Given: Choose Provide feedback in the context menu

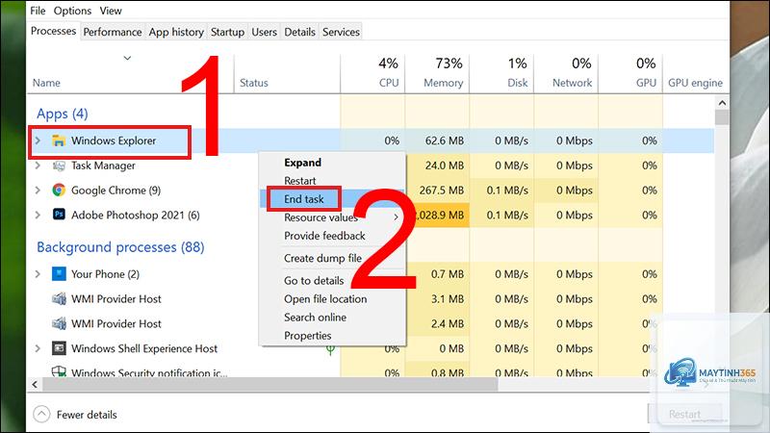Looking at the screenshot, I should [x=324, y=236].
